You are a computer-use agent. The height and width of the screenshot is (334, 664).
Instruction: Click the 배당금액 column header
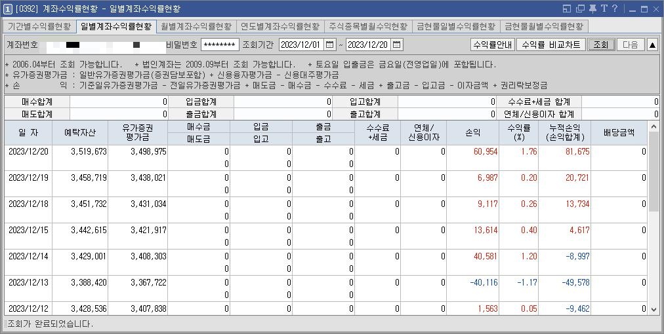pos(619,133)
